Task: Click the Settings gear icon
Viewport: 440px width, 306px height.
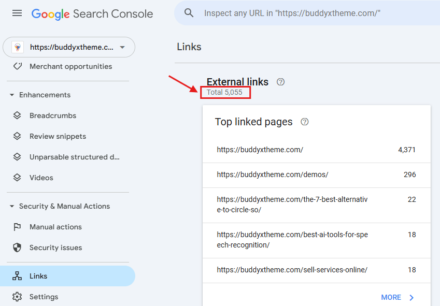Action: pos(17,297)
